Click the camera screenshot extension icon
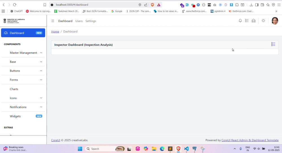The width and height of the screenshot is (282, 153). (x=215, y=5)
